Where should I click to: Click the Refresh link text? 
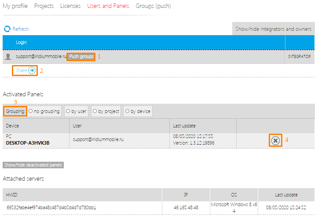click(x=21, y=29)
